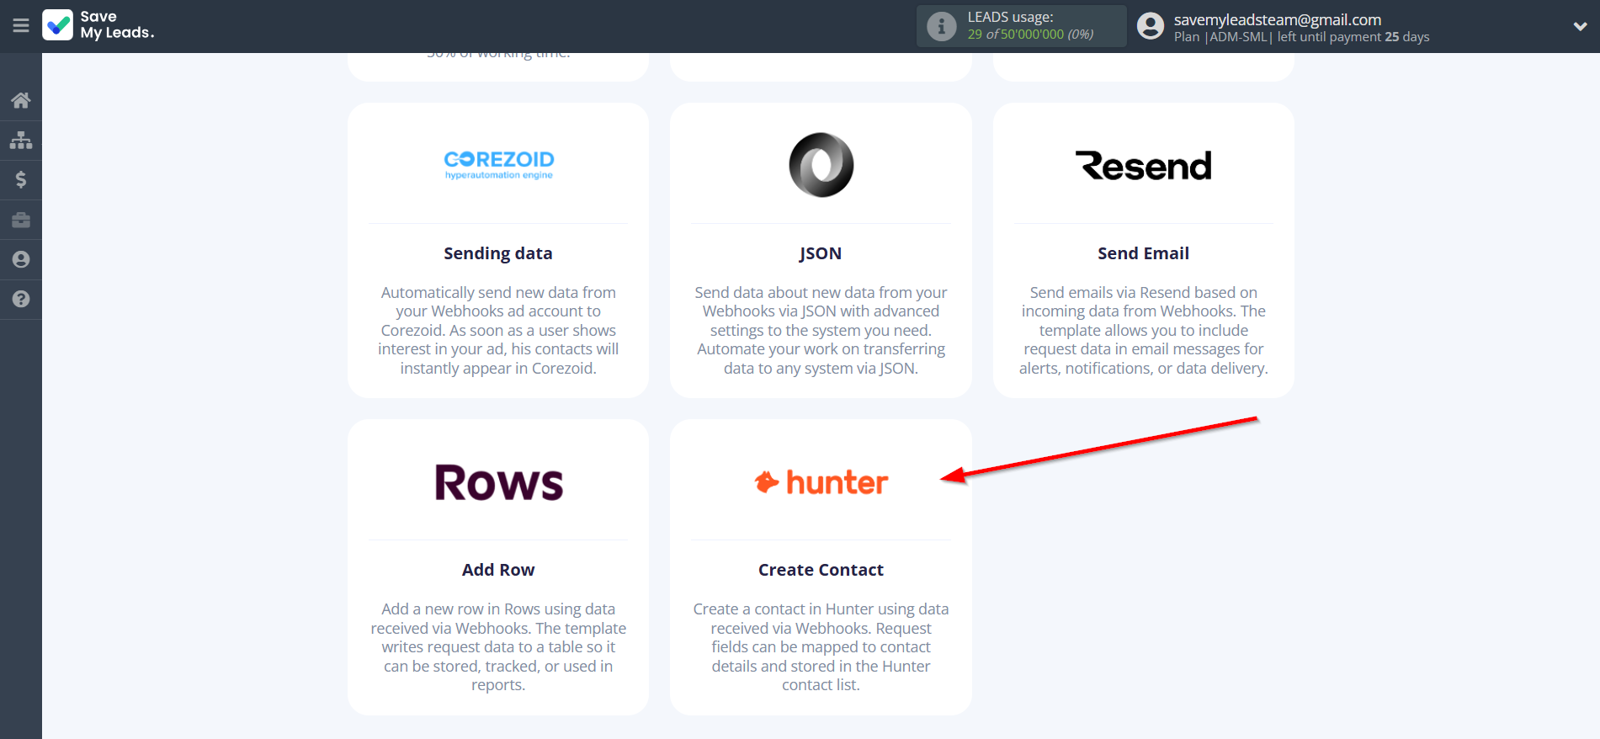Go to the Home sidebar icon
This screenshot has height=739, width=1600.
click(21, 100)
